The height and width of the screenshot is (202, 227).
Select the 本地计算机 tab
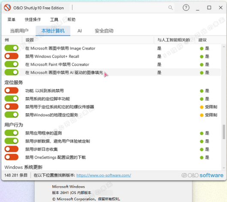[x=53, y=31]
